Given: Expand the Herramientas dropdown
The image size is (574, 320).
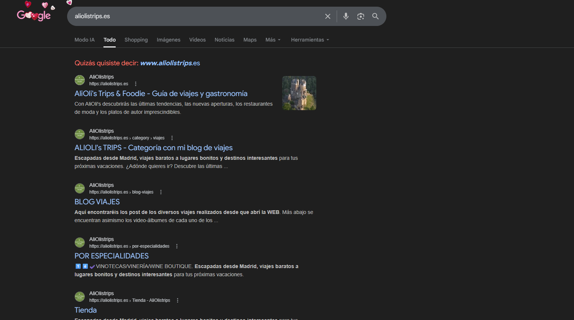Looking at the screenshot, I should click(310, 40).
